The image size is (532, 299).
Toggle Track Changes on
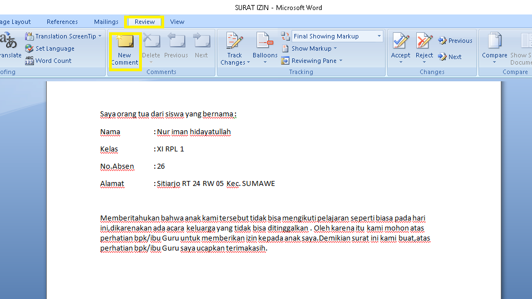click(x=234, y=42)
